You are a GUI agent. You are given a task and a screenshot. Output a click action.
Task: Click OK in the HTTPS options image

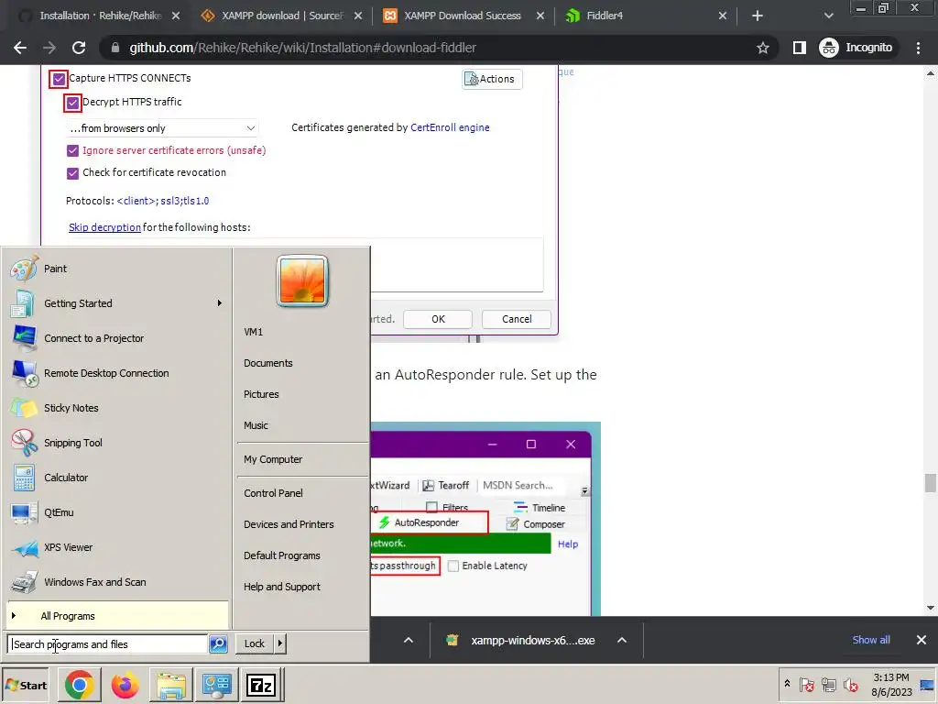438,319
